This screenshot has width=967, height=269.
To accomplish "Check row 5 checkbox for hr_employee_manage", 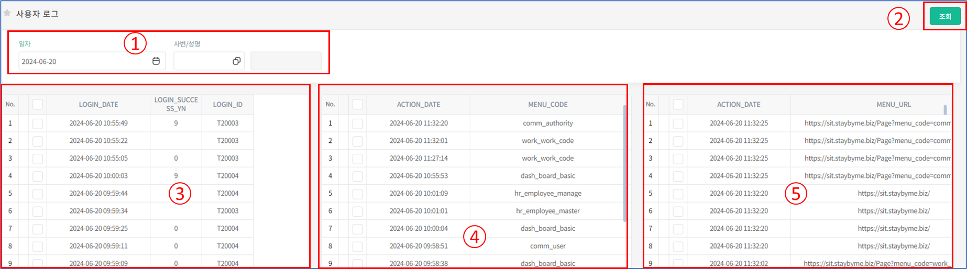I will [x=358, y=194].
